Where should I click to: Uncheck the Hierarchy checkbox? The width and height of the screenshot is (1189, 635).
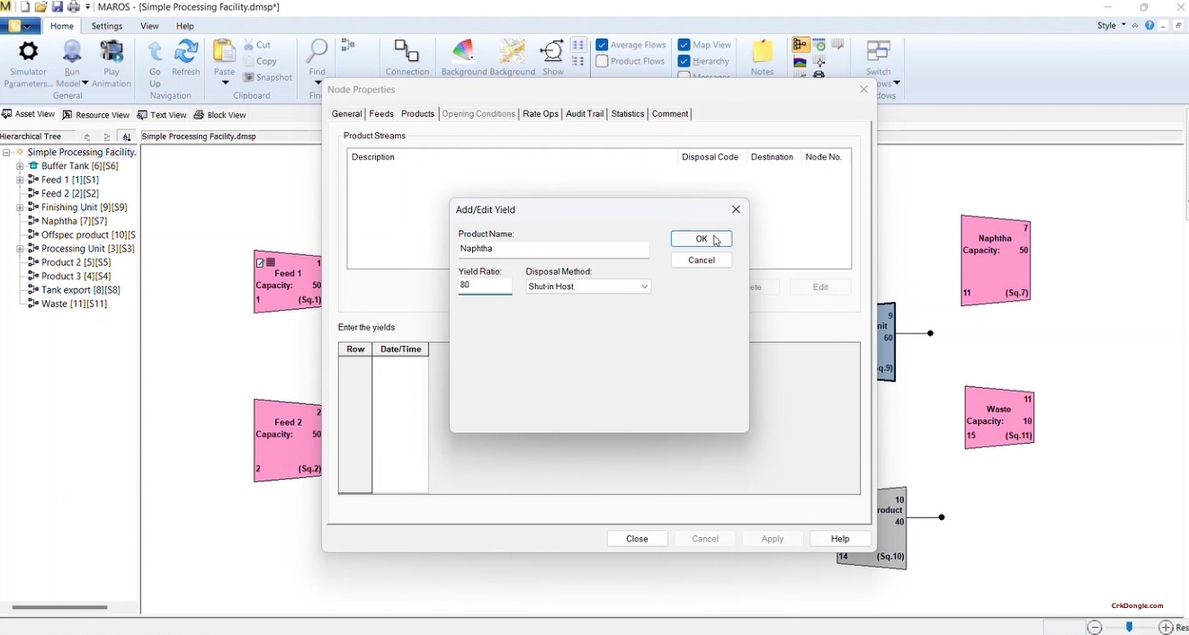(684, 61)
